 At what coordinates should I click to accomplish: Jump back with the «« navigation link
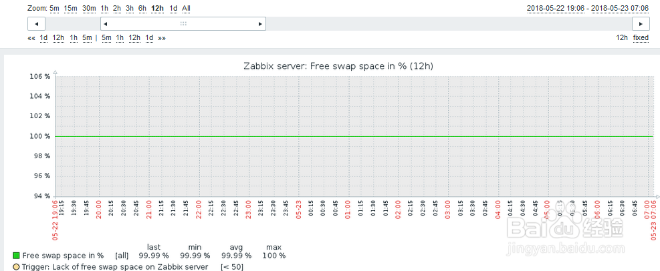click(31, 38)
